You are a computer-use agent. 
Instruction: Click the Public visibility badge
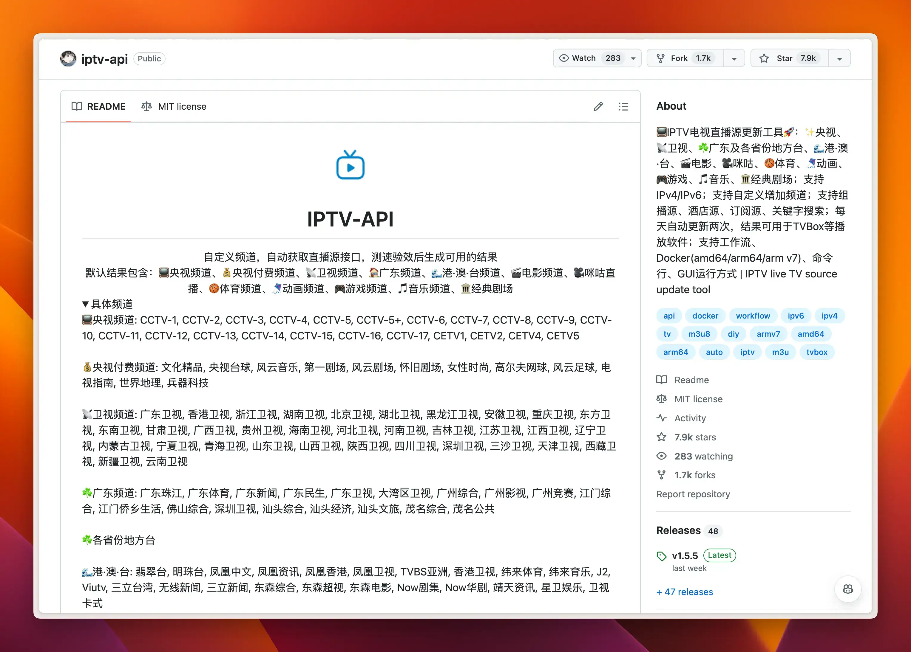click(149, 59)
